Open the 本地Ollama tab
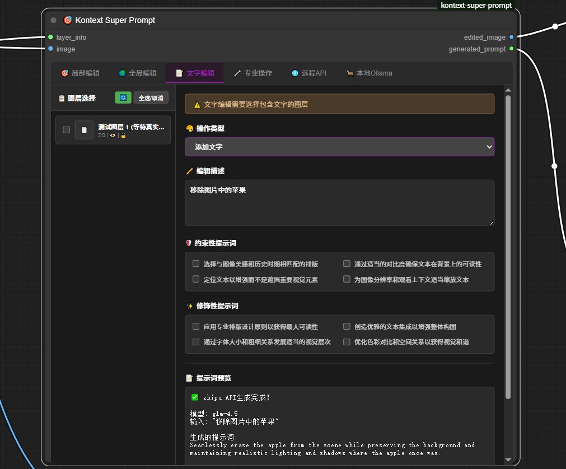The height and width of the screenshot is (469, 566). [x=369, y=73]
